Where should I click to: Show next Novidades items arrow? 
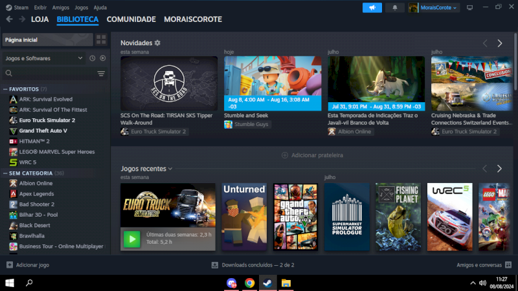(x=500, y=43)
